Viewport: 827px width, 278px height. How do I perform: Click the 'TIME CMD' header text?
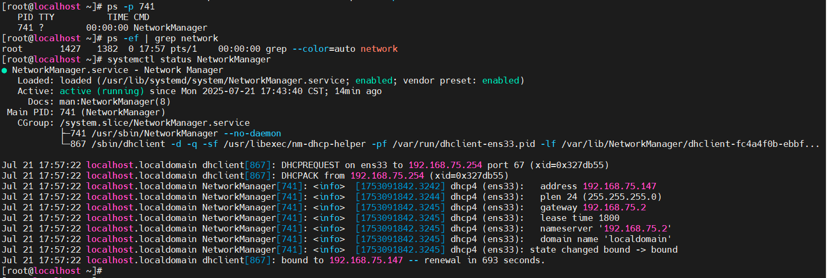[128, 17]
